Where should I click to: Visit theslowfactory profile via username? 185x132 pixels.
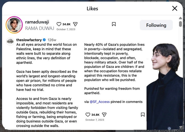[x=29, y=40]
